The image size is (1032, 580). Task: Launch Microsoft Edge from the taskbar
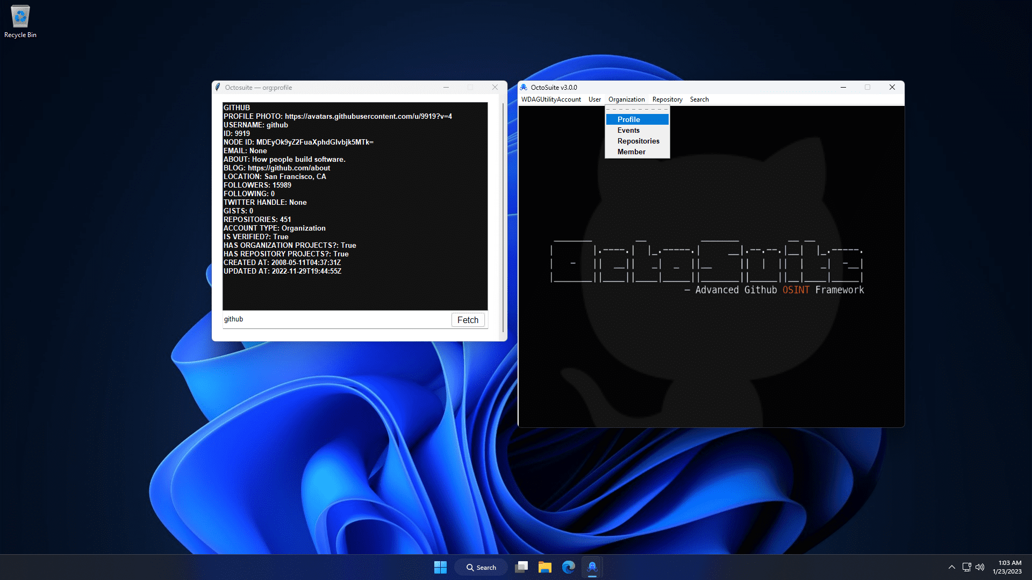click(569, 567)
